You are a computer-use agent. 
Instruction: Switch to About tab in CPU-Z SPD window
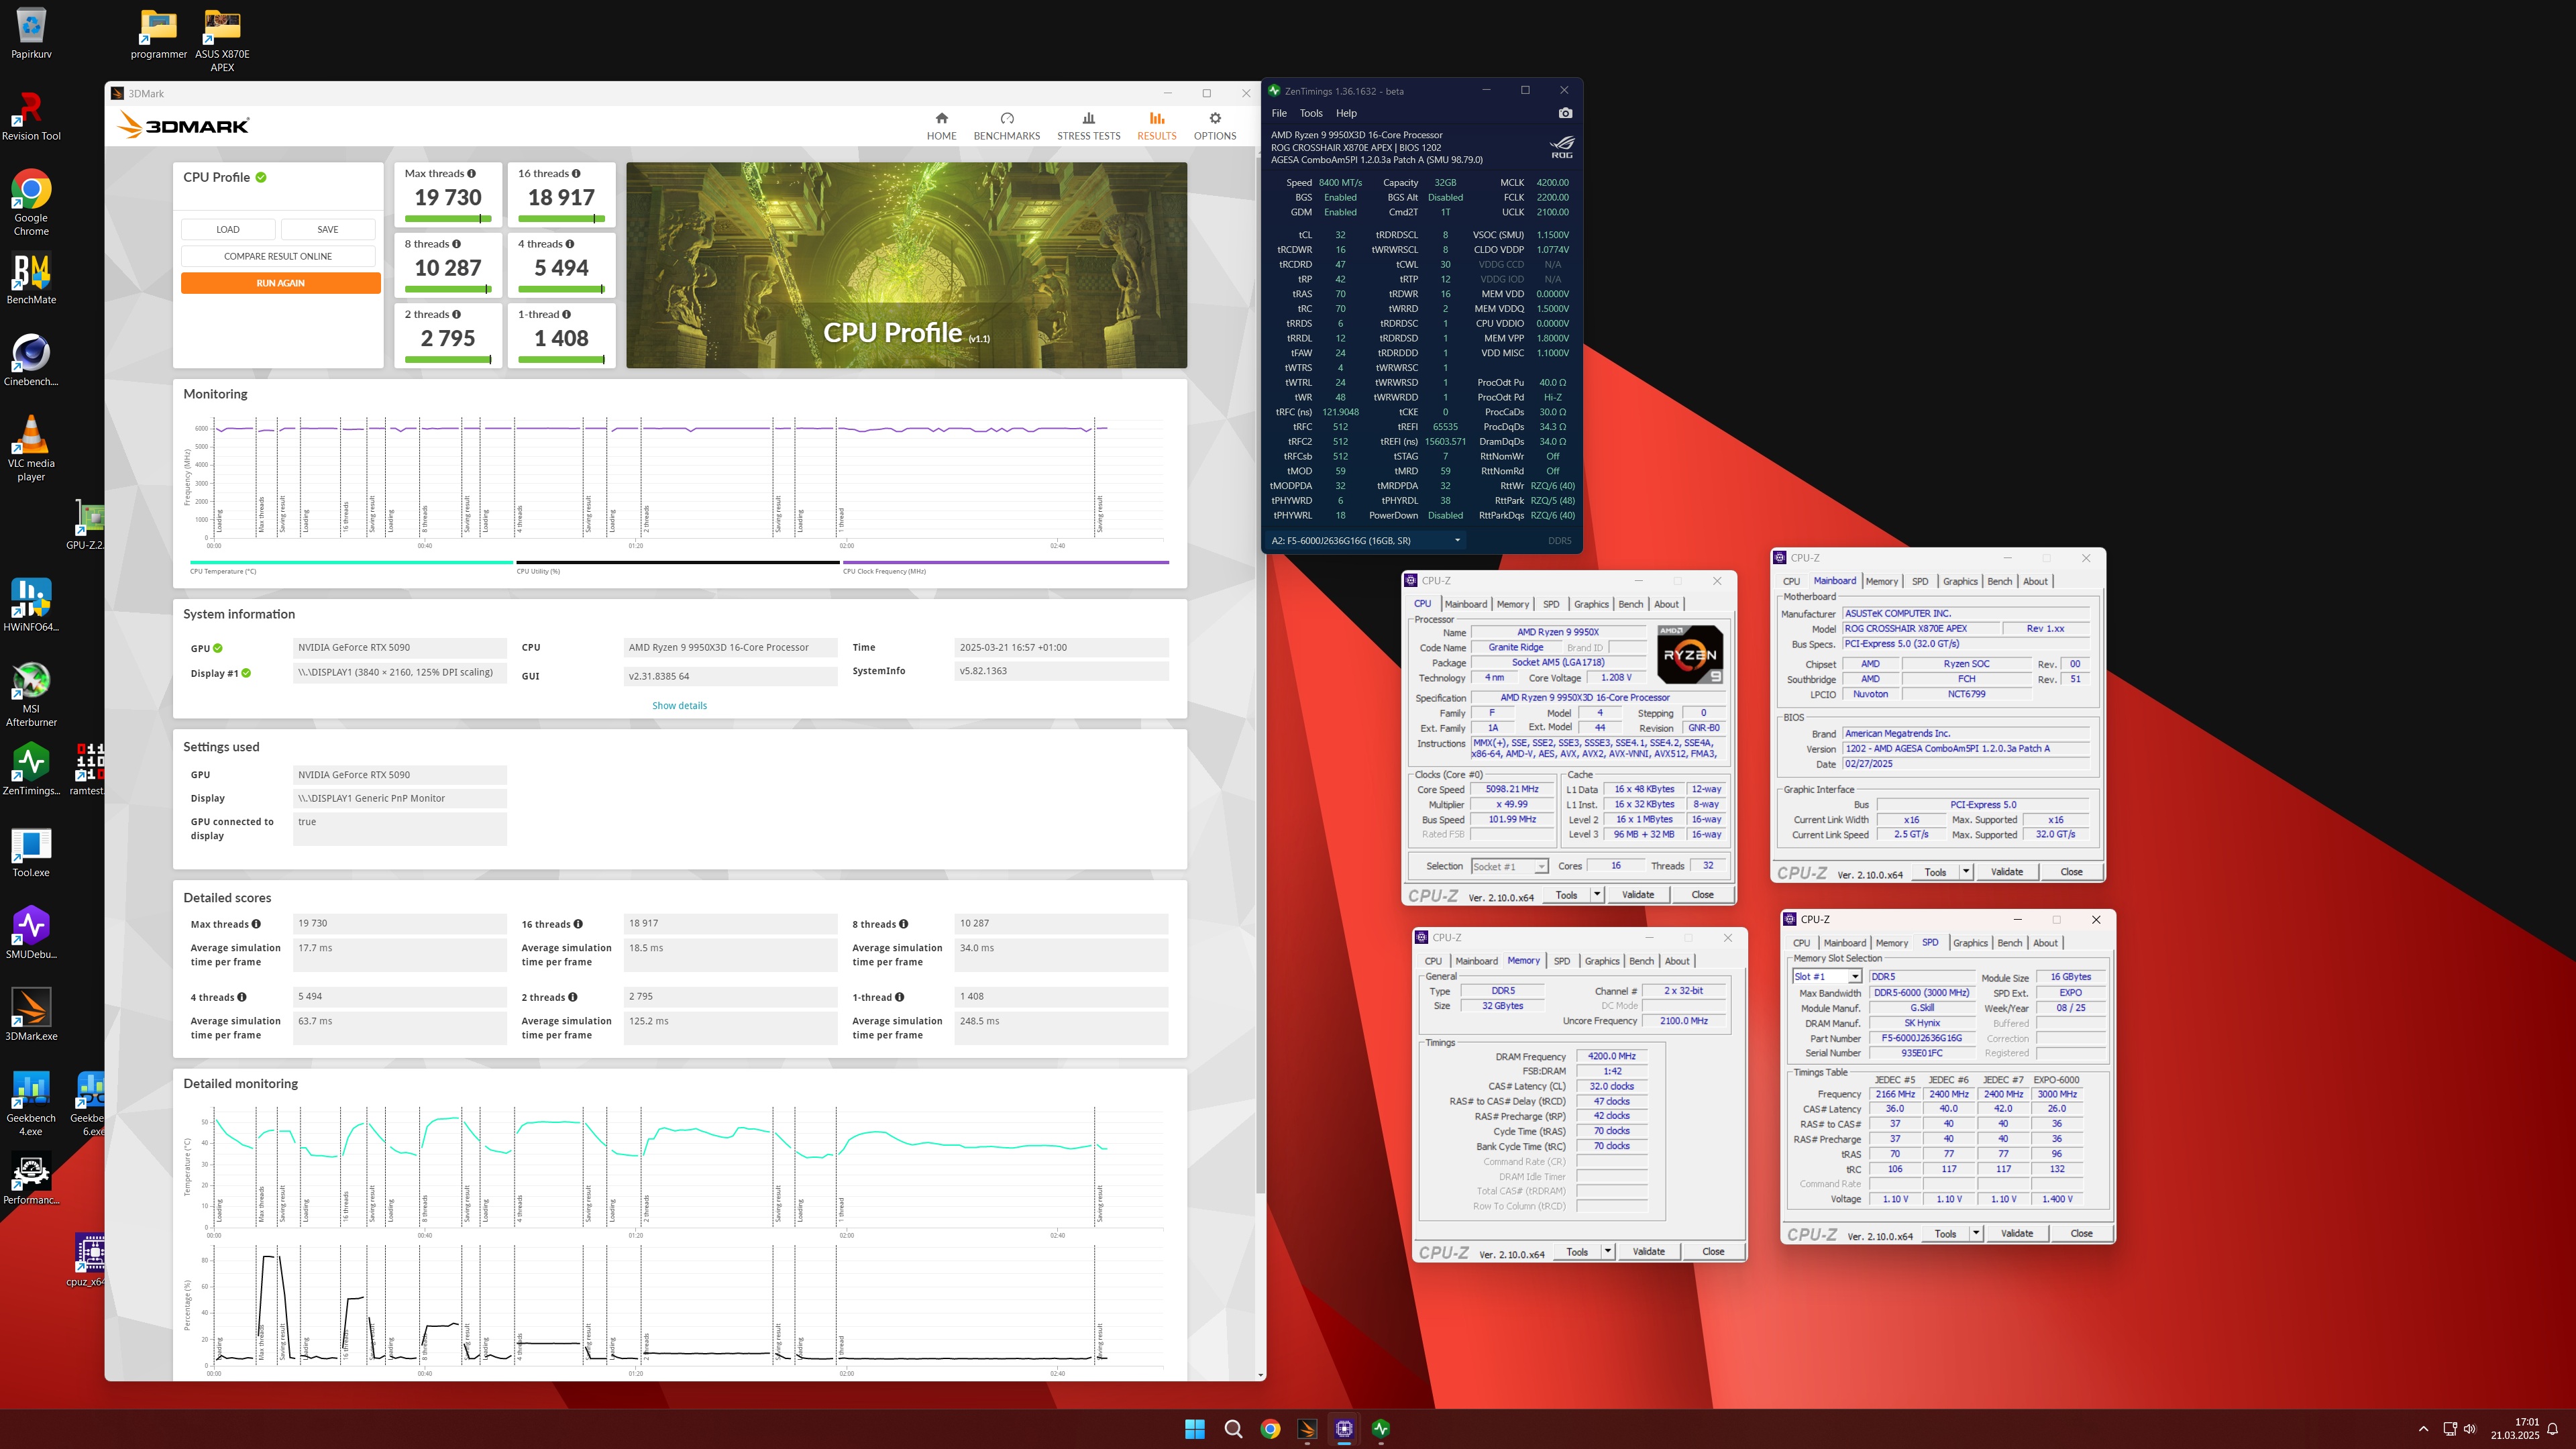pyautogui.click(x=2045, y=943)
